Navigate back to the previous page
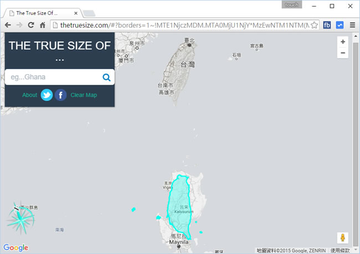360x254 pixels. (x=7, y=25)
